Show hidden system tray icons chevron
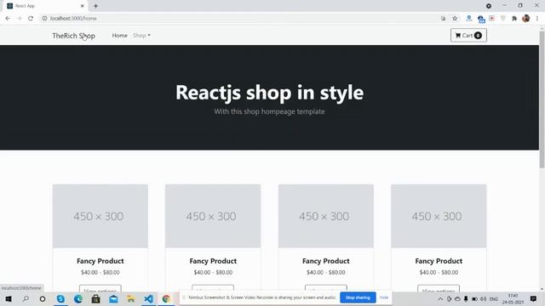 point(440,299)
